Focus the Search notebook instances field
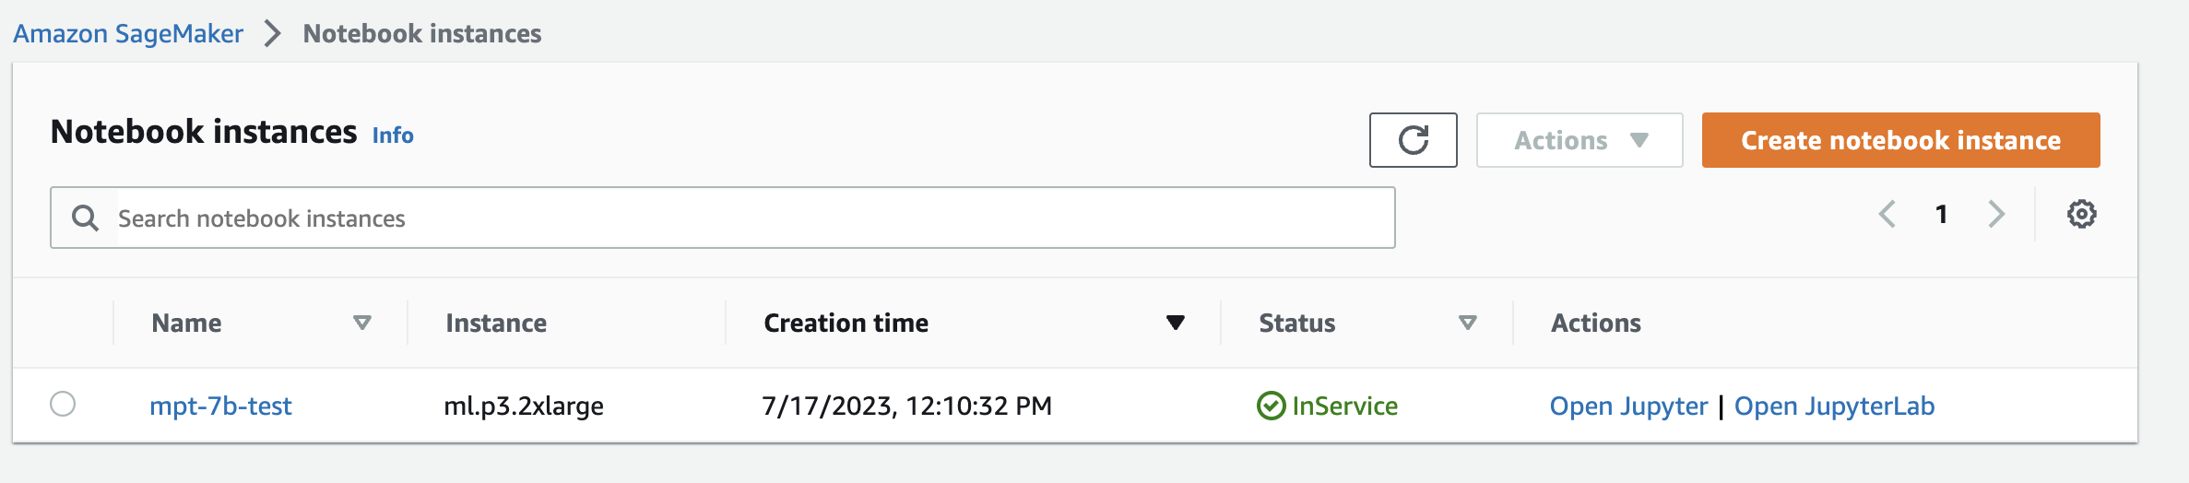The image size is (2189, 483). point(738,218)
